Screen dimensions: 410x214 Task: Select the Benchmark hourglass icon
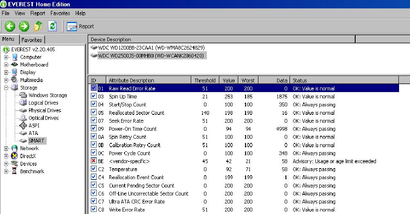point(15,171)
